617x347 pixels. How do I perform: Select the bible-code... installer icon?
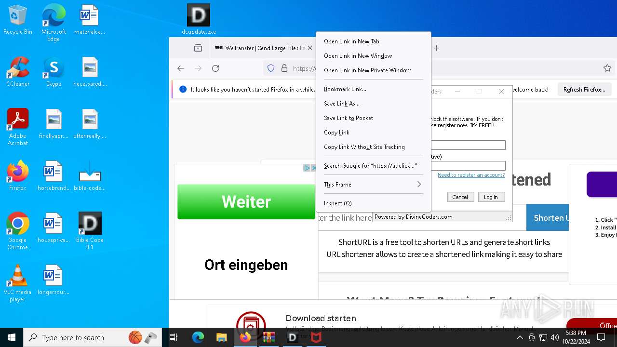pyautogui.click(x=90, y=176)
